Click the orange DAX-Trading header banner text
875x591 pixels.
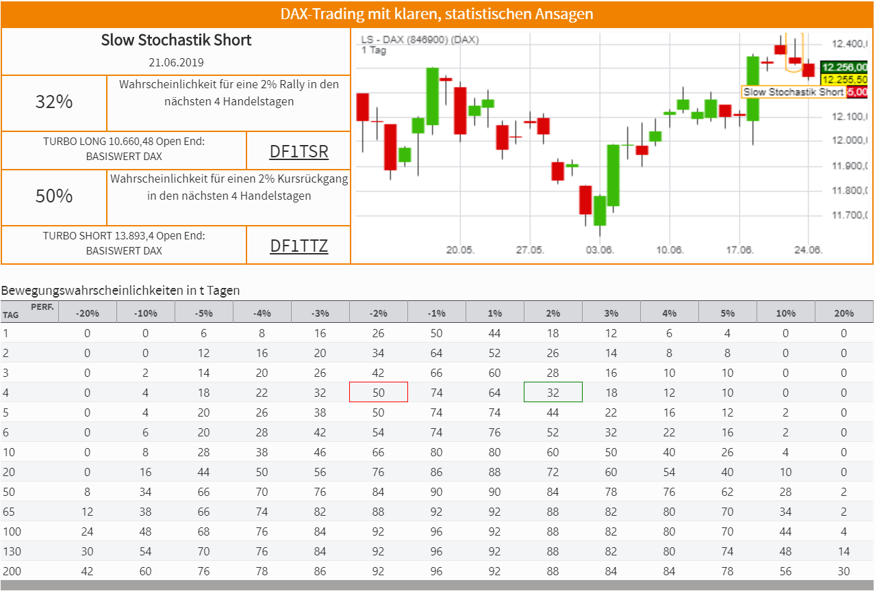[x=437, y=14]
